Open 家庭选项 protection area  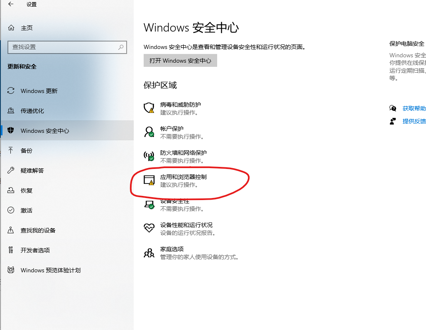[x=191, y=253]
